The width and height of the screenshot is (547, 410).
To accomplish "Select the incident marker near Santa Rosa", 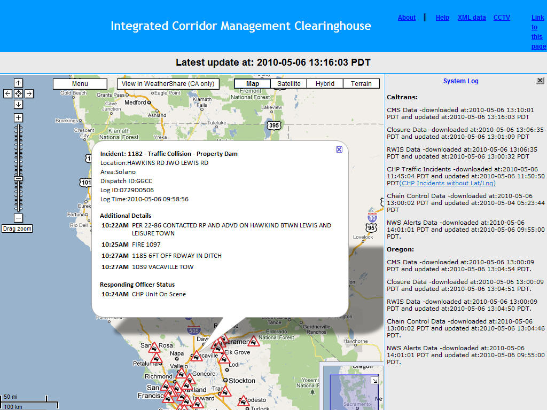I will pos(154,349).
